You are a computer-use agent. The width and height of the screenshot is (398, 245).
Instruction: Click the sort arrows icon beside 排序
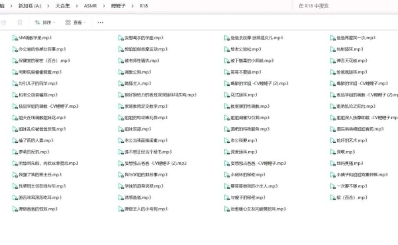point(37,22)
